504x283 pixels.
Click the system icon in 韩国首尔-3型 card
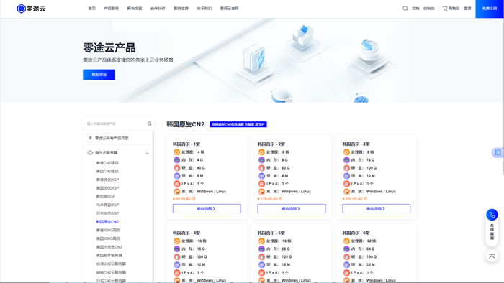(x=346, y=192)
